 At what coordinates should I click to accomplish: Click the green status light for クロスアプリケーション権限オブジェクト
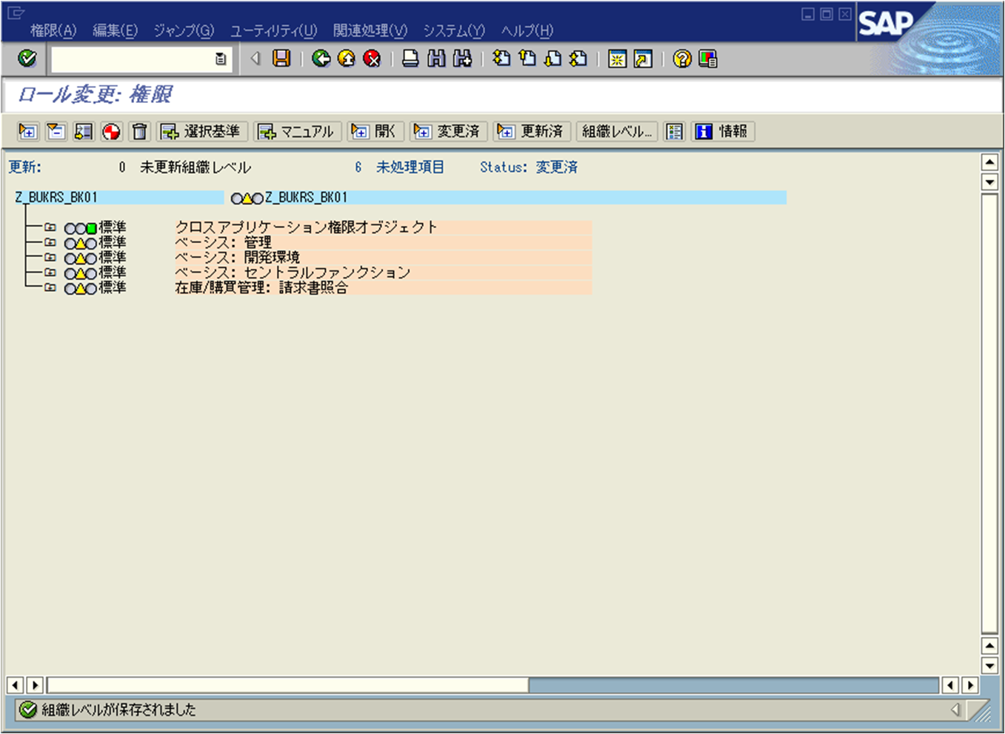point(93,227)
